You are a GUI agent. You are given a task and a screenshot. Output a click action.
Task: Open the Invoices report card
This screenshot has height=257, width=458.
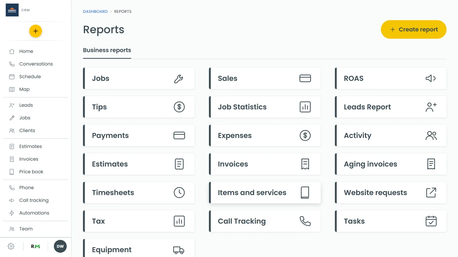[x=265, y=164]
